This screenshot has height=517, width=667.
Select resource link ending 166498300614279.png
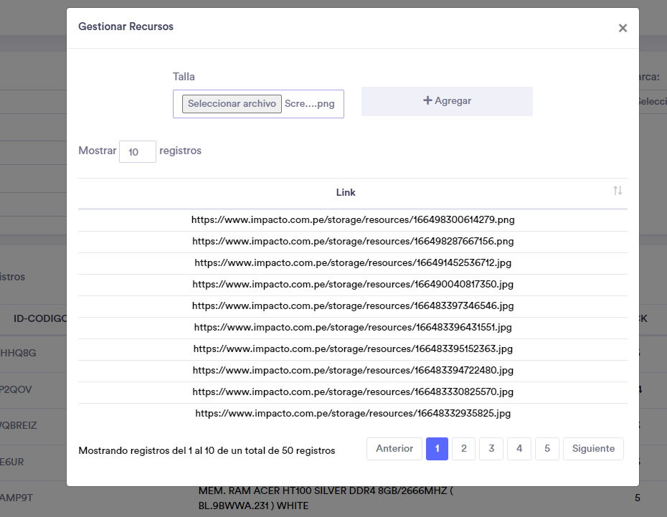(x=353, y=220)
